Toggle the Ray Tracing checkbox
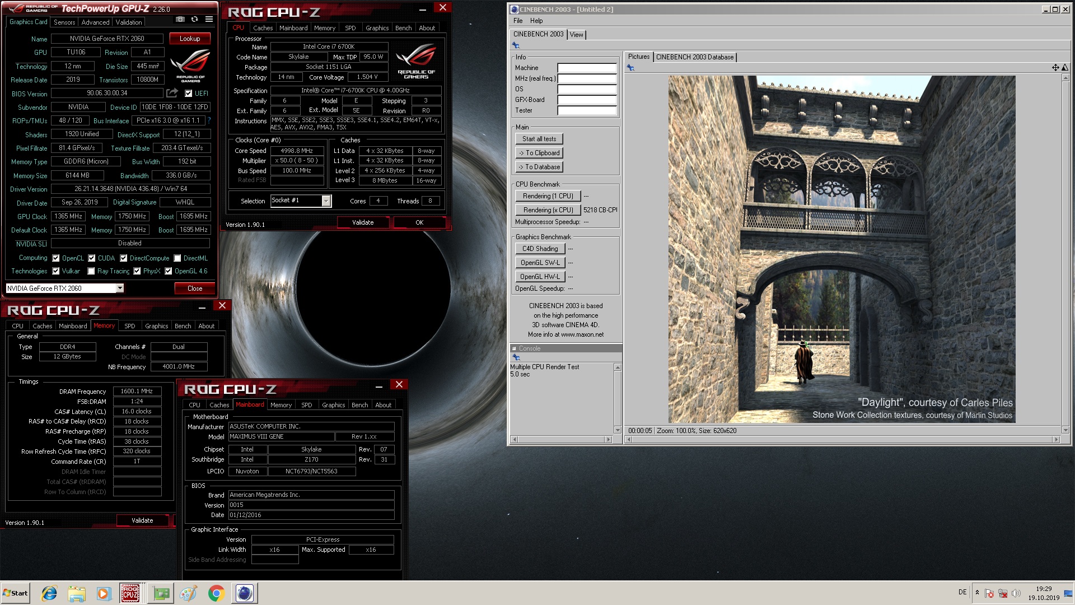1075x605 pixels. point(91,271)
